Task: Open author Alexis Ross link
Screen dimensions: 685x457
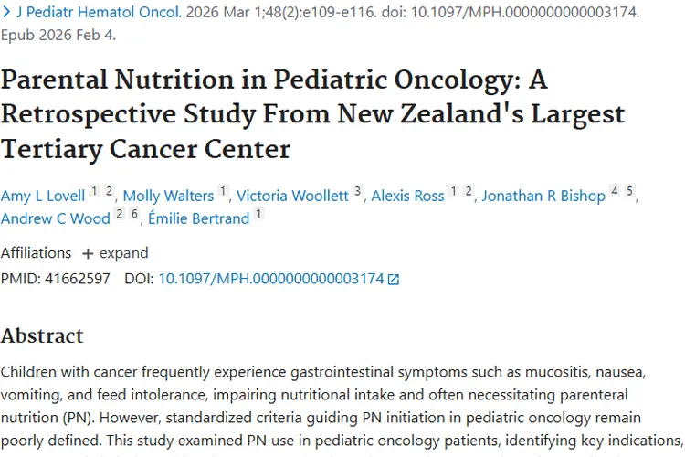Action: pos(407,196)
